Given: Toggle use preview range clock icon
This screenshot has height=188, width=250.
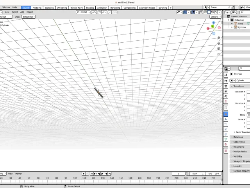Looking at the screenshot, I should coord(188,174).
